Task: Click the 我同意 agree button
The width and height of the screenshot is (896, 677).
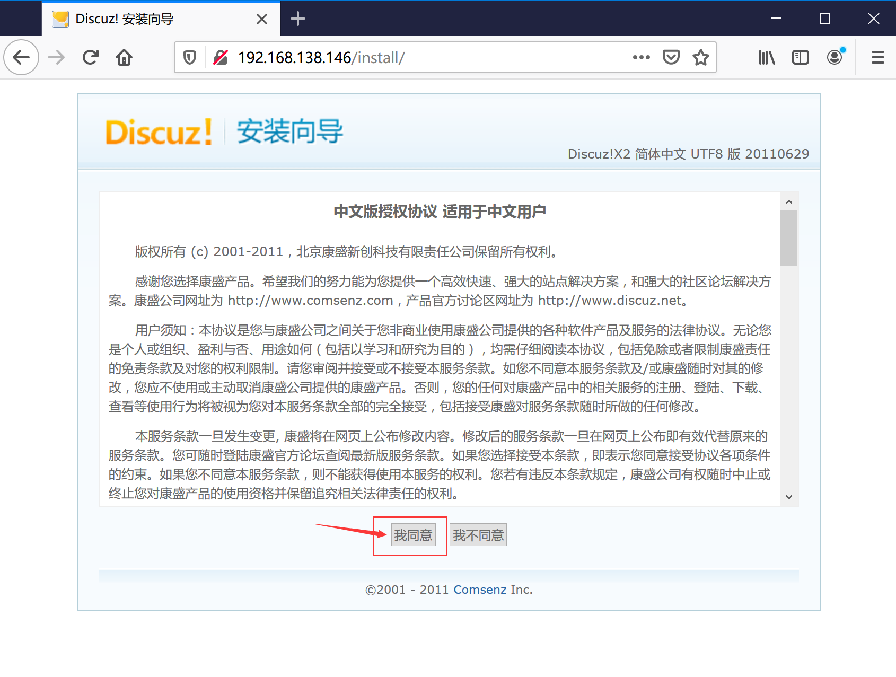Action: pos(413,535)
